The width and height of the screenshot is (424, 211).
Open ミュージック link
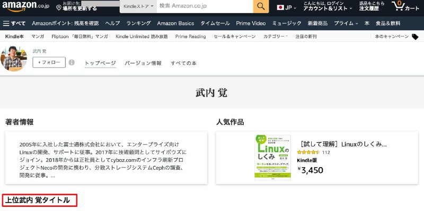tap(287, 23)
